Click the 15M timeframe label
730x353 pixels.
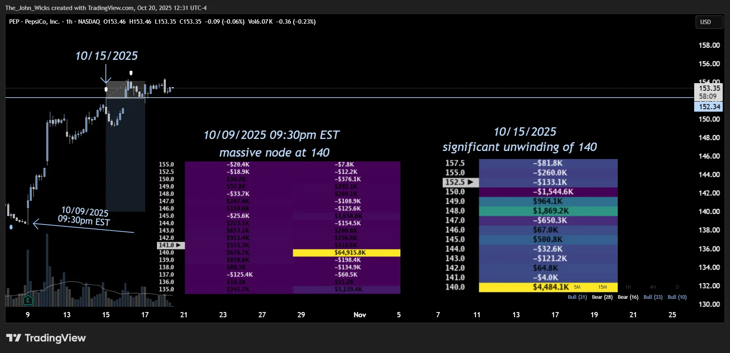pyautogui.click(x=602, y=287)
